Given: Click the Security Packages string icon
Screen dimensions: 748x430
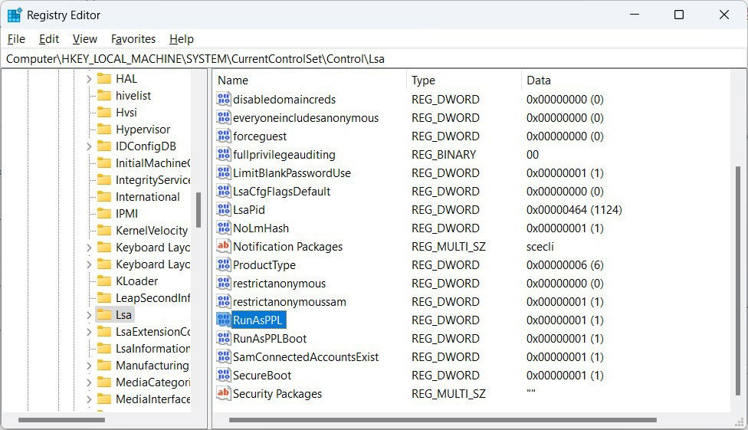Looking at the screenshot, I should [223, 393].
